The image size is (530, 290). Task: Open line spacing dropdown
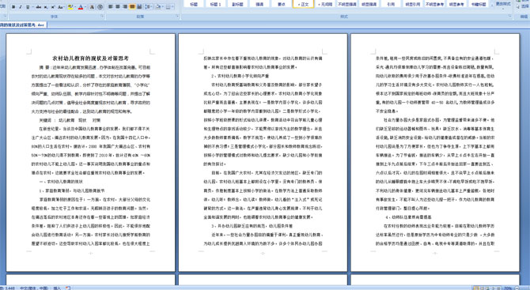tap(149, 7)
